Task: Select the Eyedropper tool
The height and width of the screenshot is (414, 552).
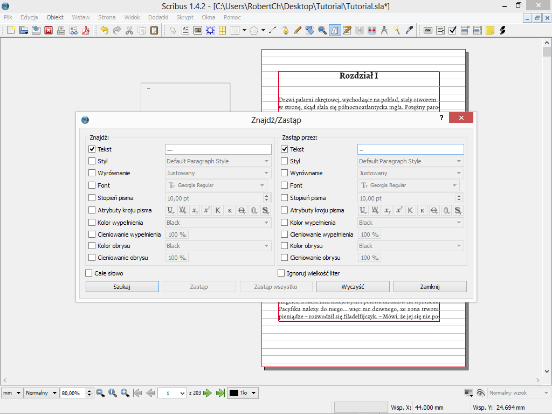Action: (x=409, y=30)
